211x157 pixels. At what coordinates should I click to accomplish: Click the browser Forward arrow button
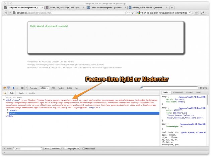click(x=10, y=13)
